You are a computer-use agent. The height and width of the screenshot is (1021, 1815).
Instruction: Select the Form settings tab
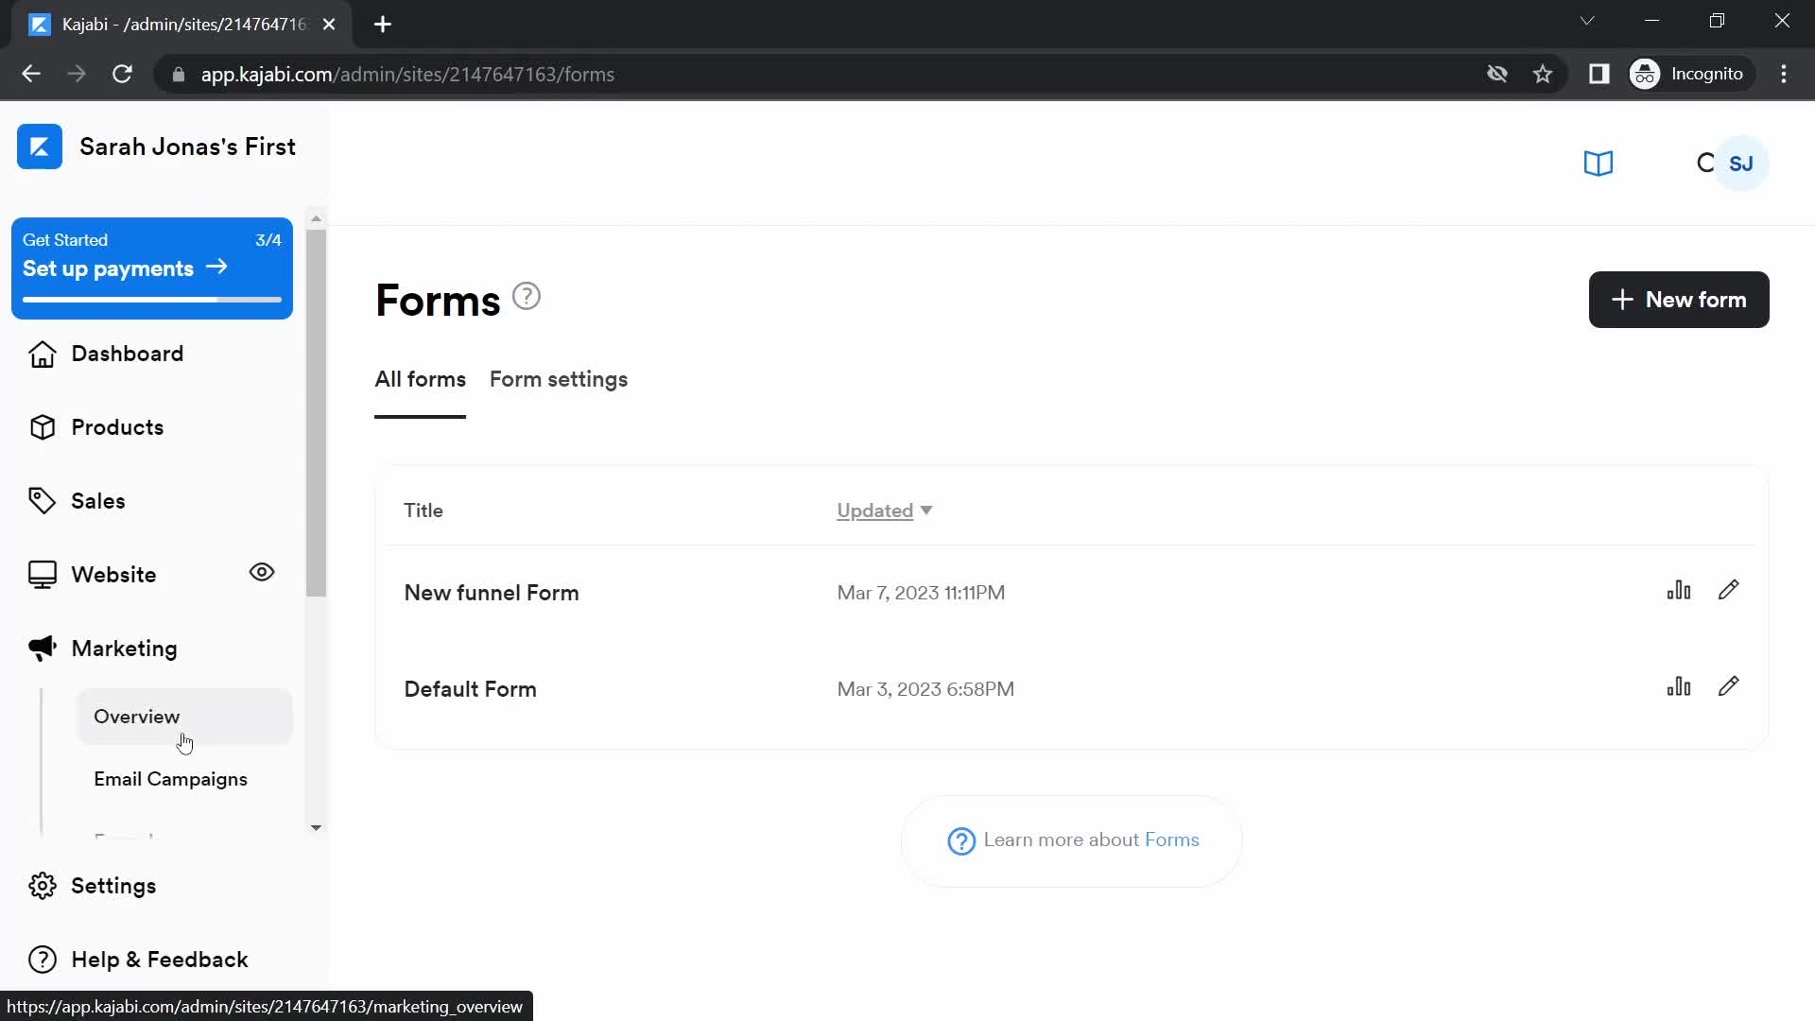pos(559,379)
